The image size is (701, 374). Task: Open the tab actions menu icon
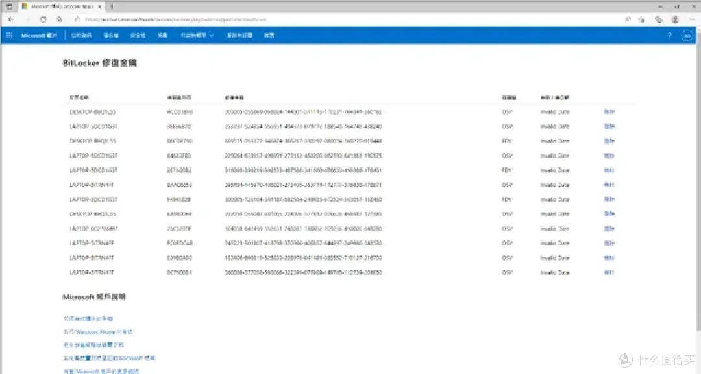(x=9, y=6)
